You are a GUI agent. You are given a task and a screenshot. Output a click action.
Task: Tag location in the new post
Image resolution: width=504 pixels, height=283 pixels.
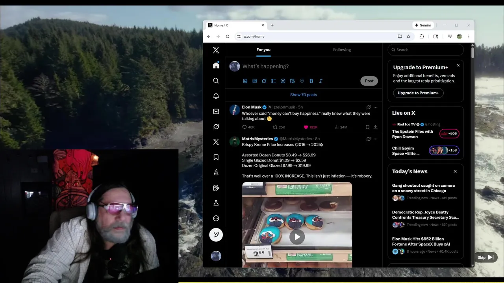click(302, 81)
